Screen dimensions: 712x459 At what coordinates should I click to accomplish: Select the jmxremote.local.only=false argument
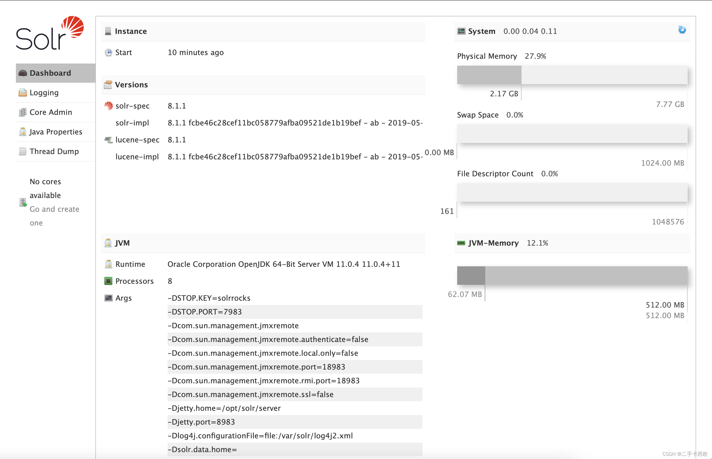pyautogui.click(x=263, y=353)
